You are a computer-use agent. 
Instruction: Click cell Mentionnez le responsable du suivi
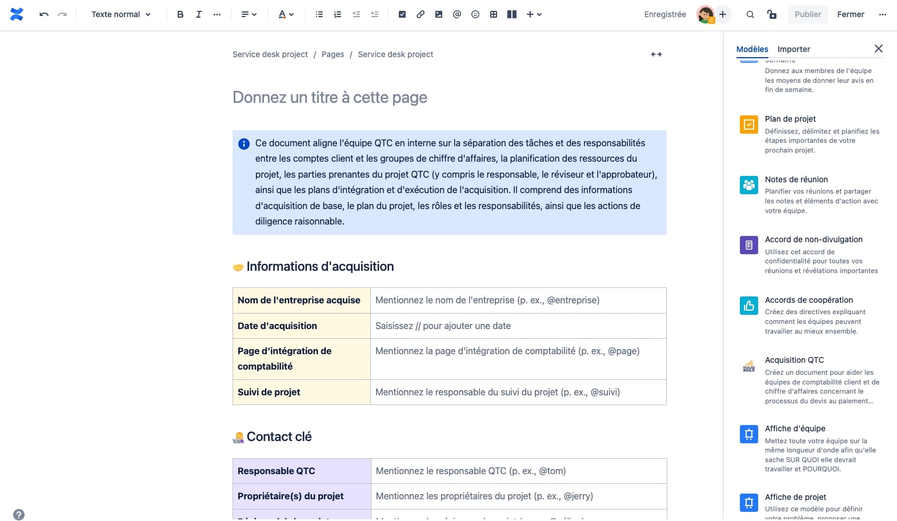[518, 392]
